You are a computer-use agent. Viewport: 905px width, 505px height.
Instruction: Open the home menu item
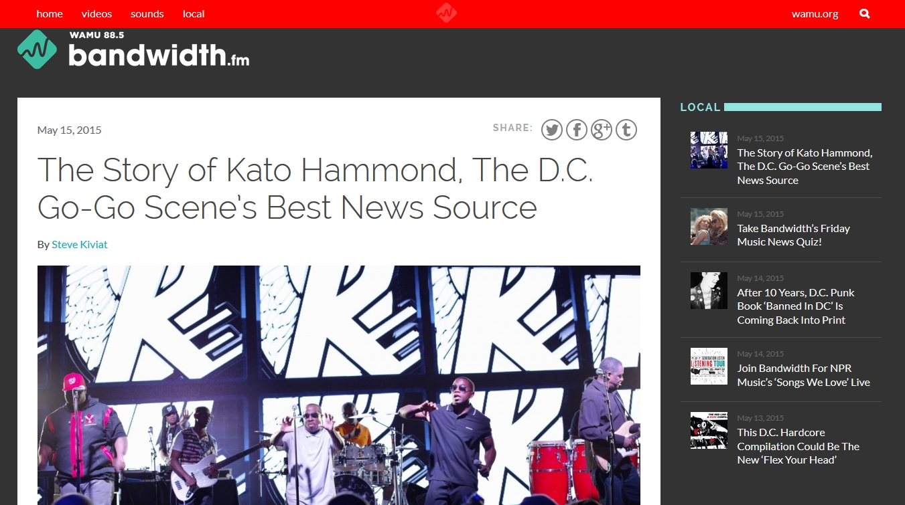[50, 13]
